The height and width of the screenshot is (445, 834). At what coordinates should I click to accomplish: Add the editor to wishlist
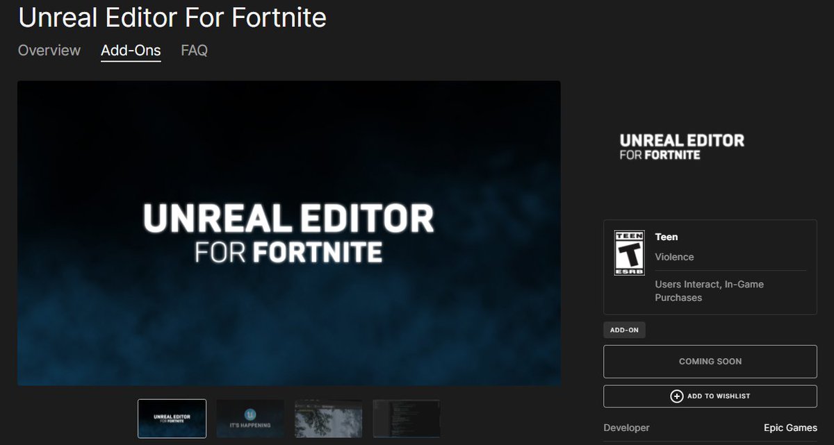pos(710,396)
